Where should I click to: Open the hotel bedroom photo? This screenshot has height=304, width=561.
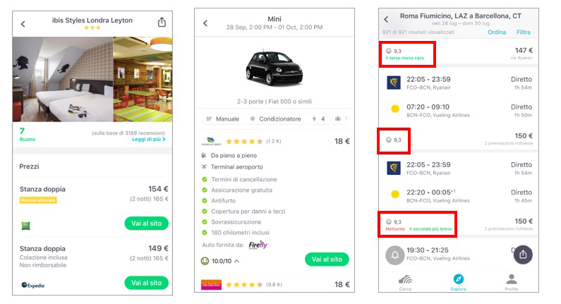[x=63, y=79]
